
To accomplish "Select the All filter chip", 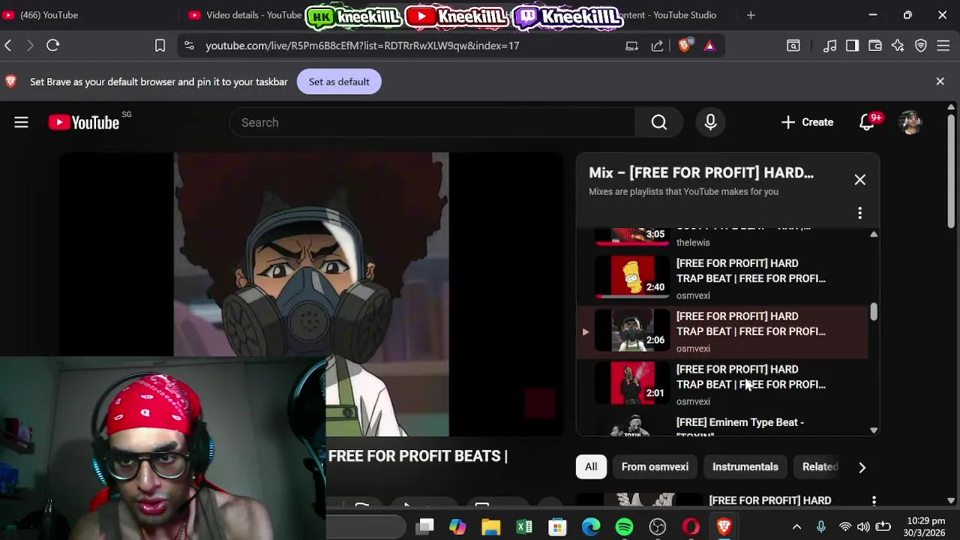I will [x=591, y=466].
